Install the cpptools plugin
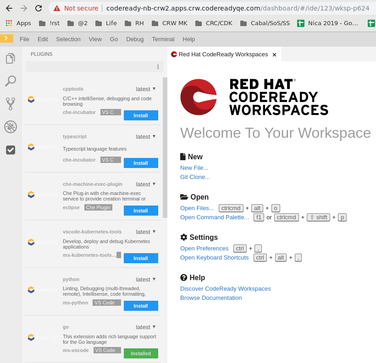Viewport: 376px width, 363px height. 141,115
